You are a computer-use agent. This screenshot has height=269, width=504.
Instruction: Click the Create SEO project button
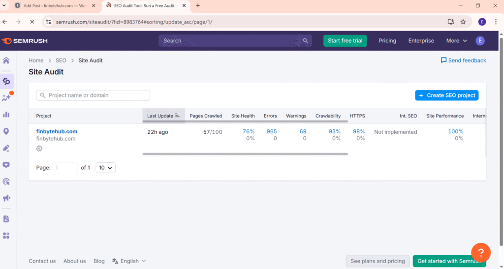click(446, 95)
